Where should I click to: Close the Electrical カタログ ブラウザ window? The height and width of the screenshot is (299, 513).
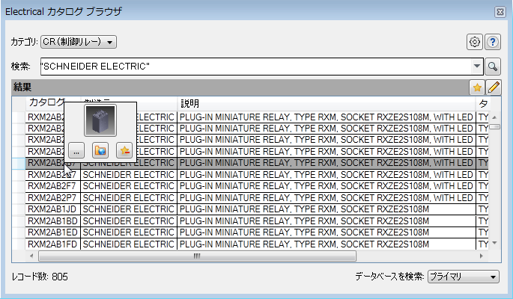(x=500, y=12)
